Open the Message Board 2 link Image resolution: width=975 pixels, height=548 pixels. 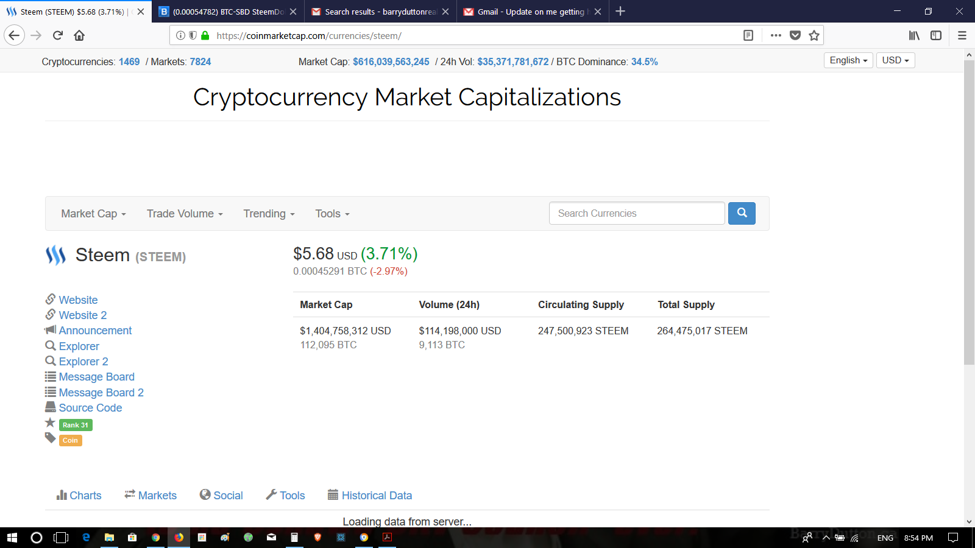point(101,393)
